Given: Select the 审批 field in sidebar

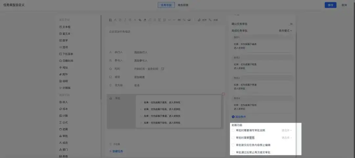Looking at the screenshot, I should (63, 136).
